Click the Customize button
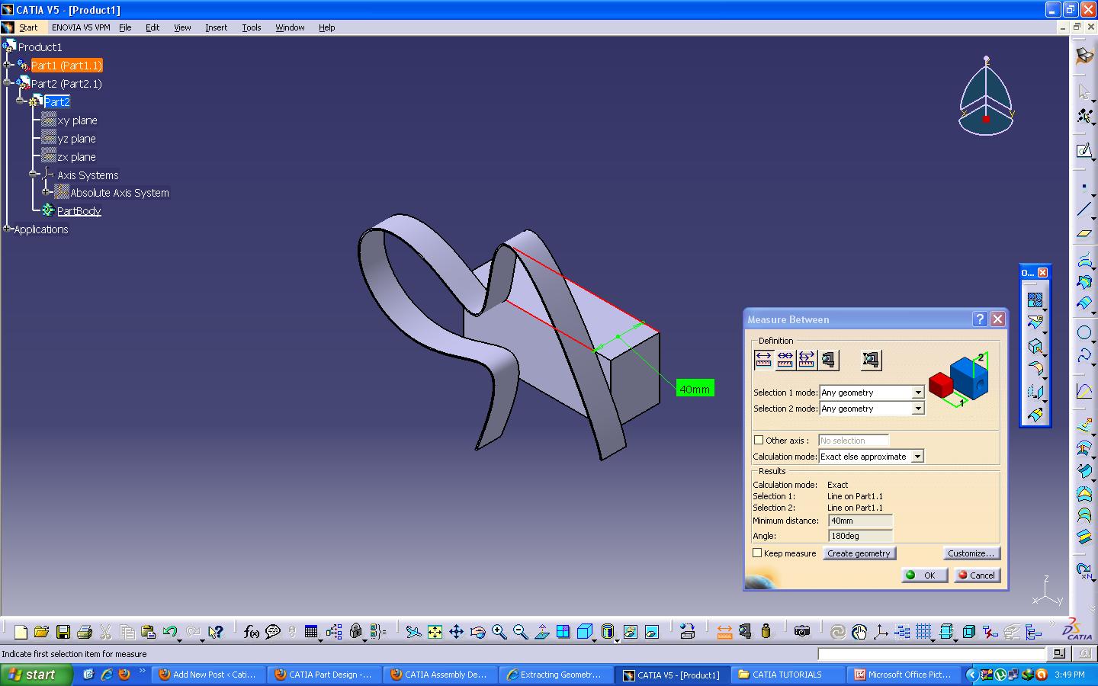Screen dimensions: 1098x686 coord(971,553)
